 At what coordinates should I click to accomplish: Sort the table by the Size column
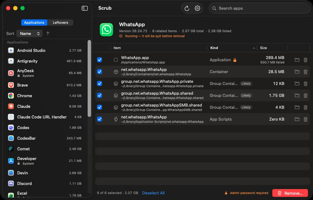pos(272,48)
